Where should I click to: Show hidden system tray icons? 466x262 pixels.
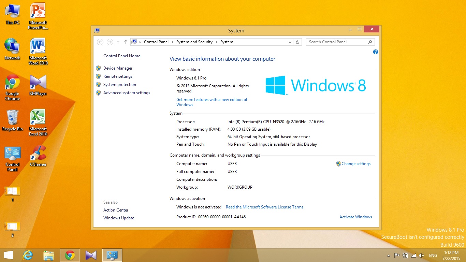(x=388, y=256)
